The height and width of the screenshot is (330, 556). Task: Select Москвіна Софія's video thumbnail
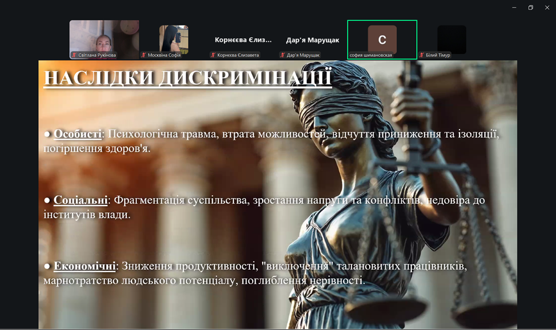[x=174, y=38]
